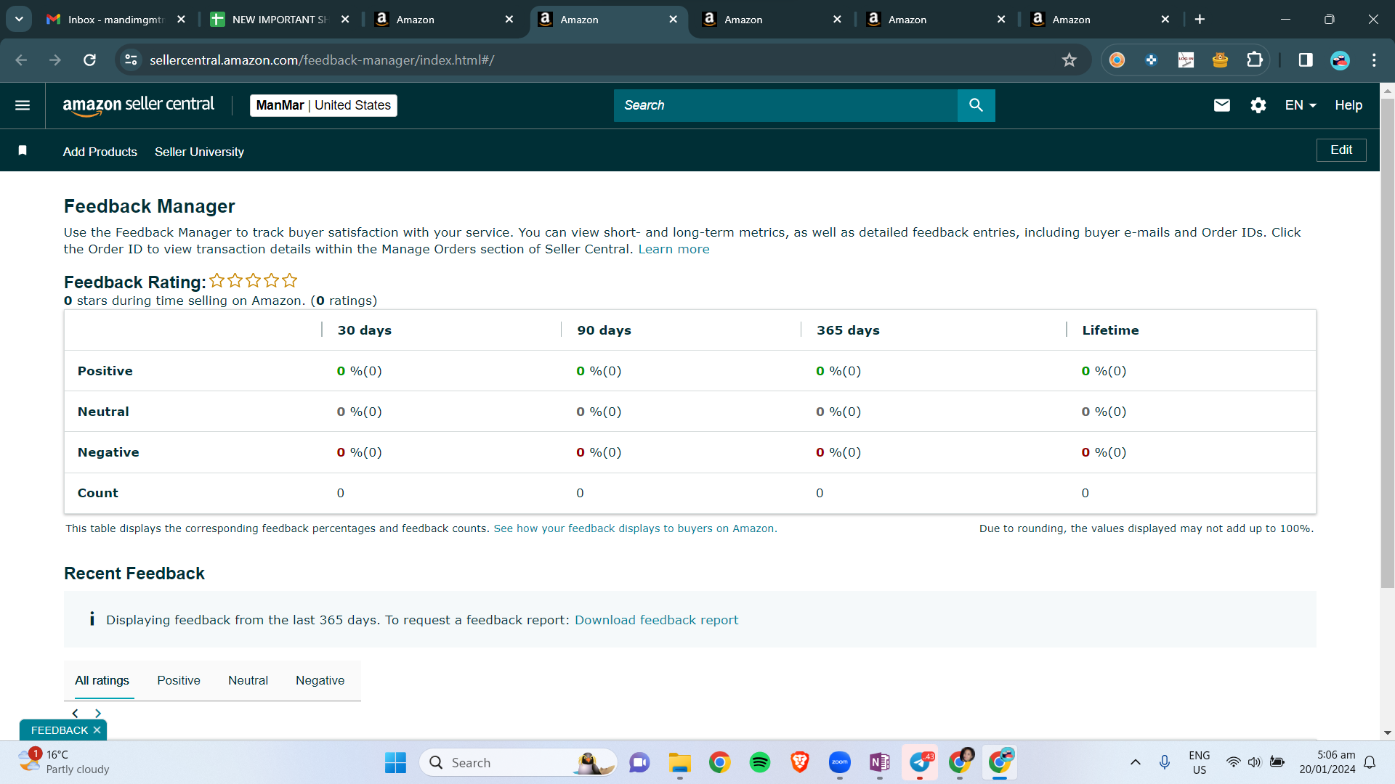Close the FEEDBACK widget
The image size is (1395, 784).
pos(97,730)
